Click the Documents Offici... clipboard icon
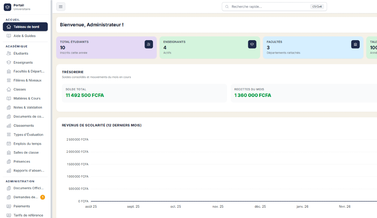 pyautogui.click(x=9, y=188)
